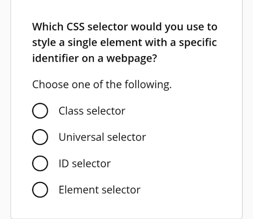Answer with the option mentioning 'Universal'

coord(102,137)
